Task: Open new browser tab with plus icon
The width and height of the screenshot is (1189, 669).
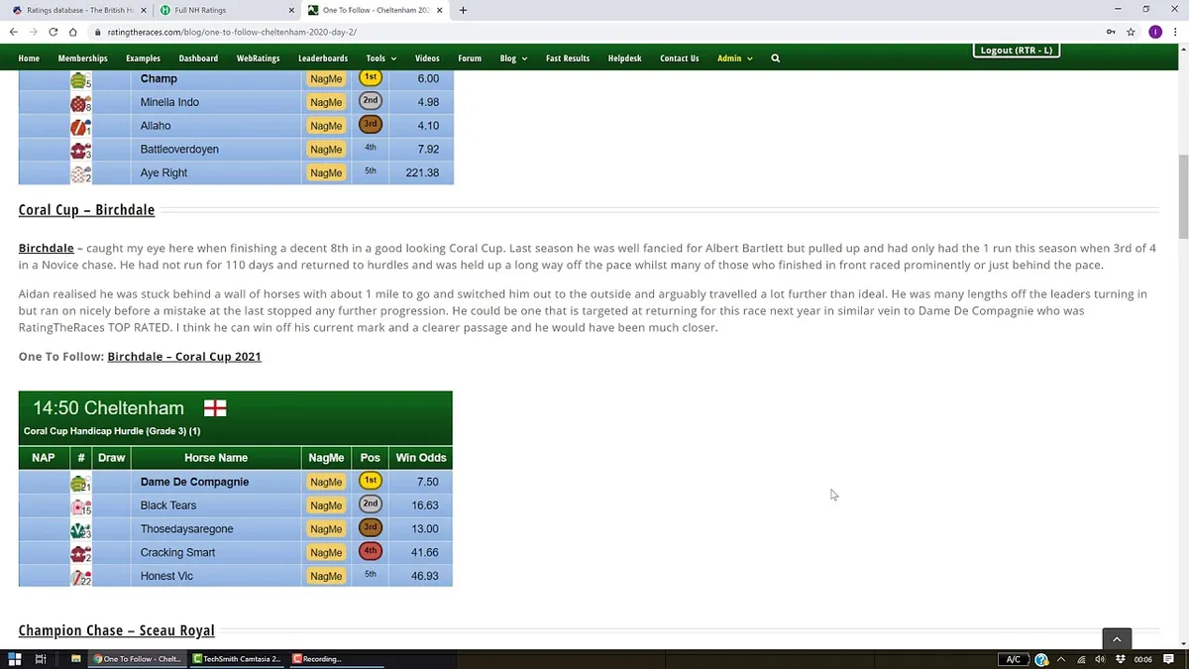Action: coord(463,10)
